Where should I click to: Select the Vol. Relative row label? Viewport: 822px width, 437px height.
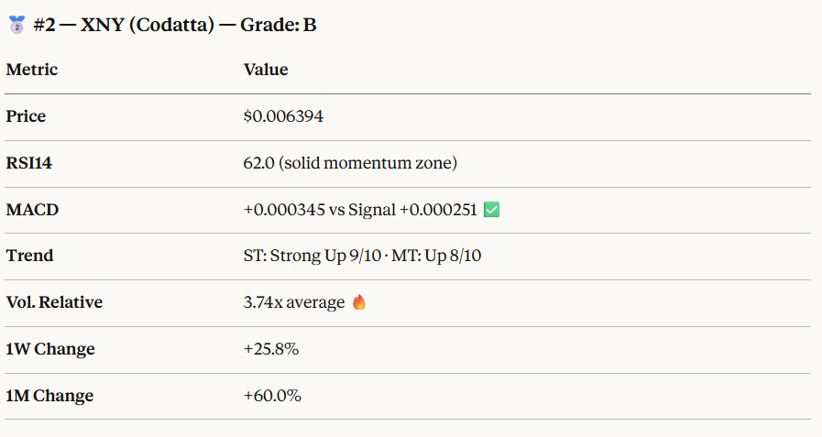[54, 302]
